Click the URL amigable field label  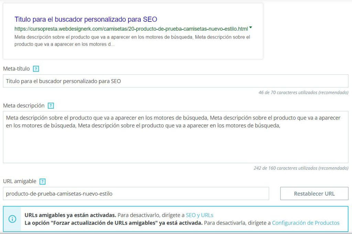[x=20, y=181]
